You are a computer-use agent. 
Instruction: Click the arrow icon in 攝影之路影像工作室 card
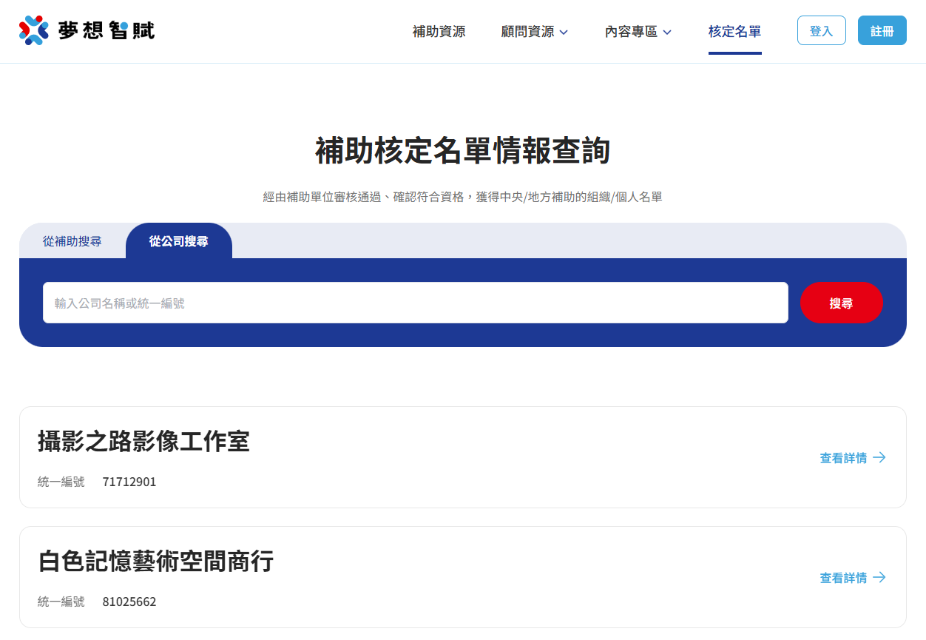pos(879,457)
